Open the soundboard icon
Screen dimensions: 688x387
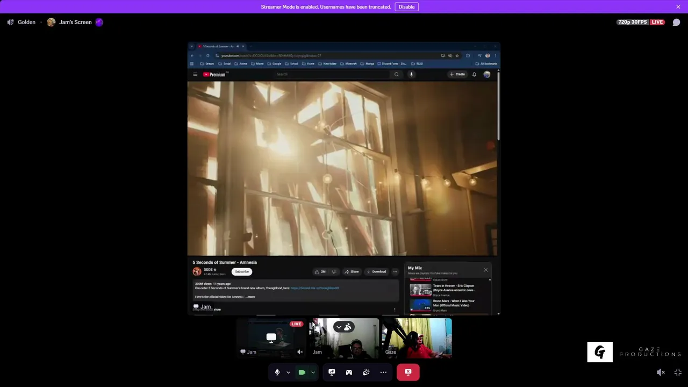click(x=366, y=372)
